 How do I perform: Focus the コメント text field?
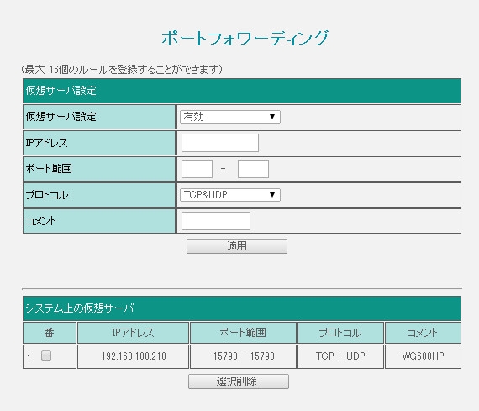point(216,221)
